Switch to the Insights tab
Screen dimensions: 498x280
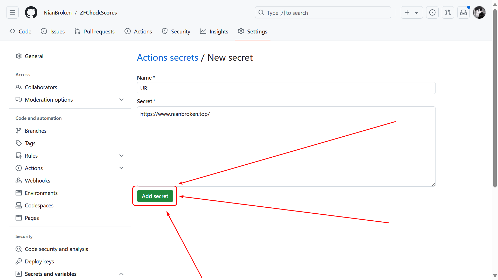[x=214, y=32]
